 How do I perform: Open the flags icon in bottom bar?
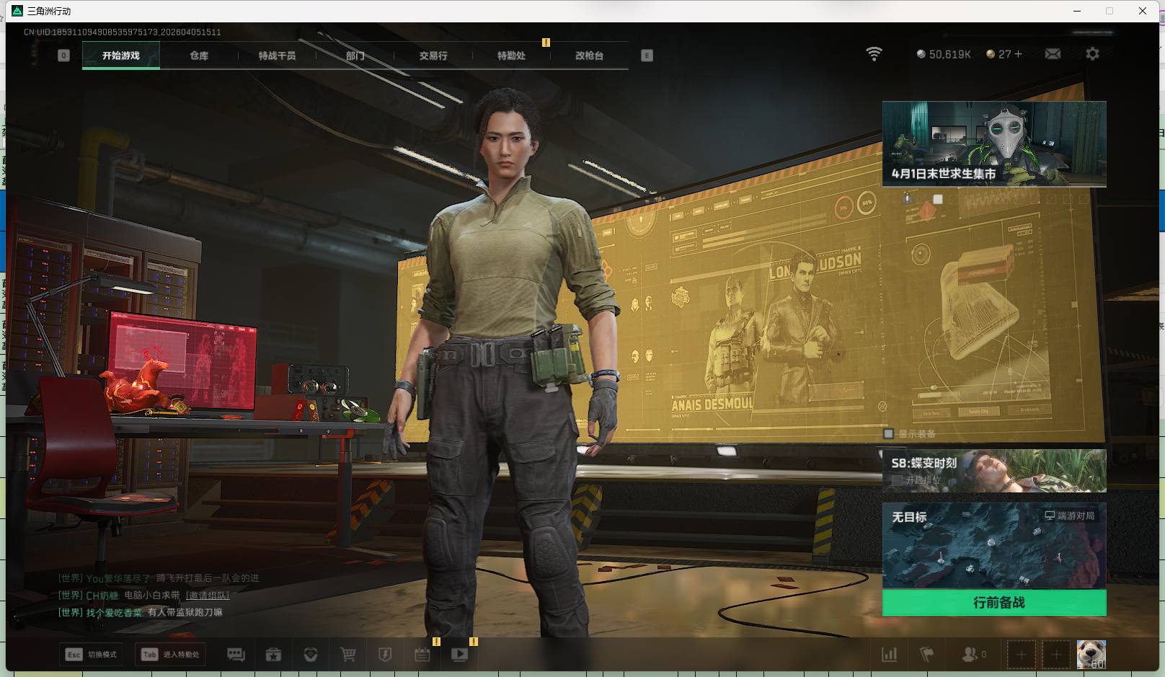[x=927, y=655]
